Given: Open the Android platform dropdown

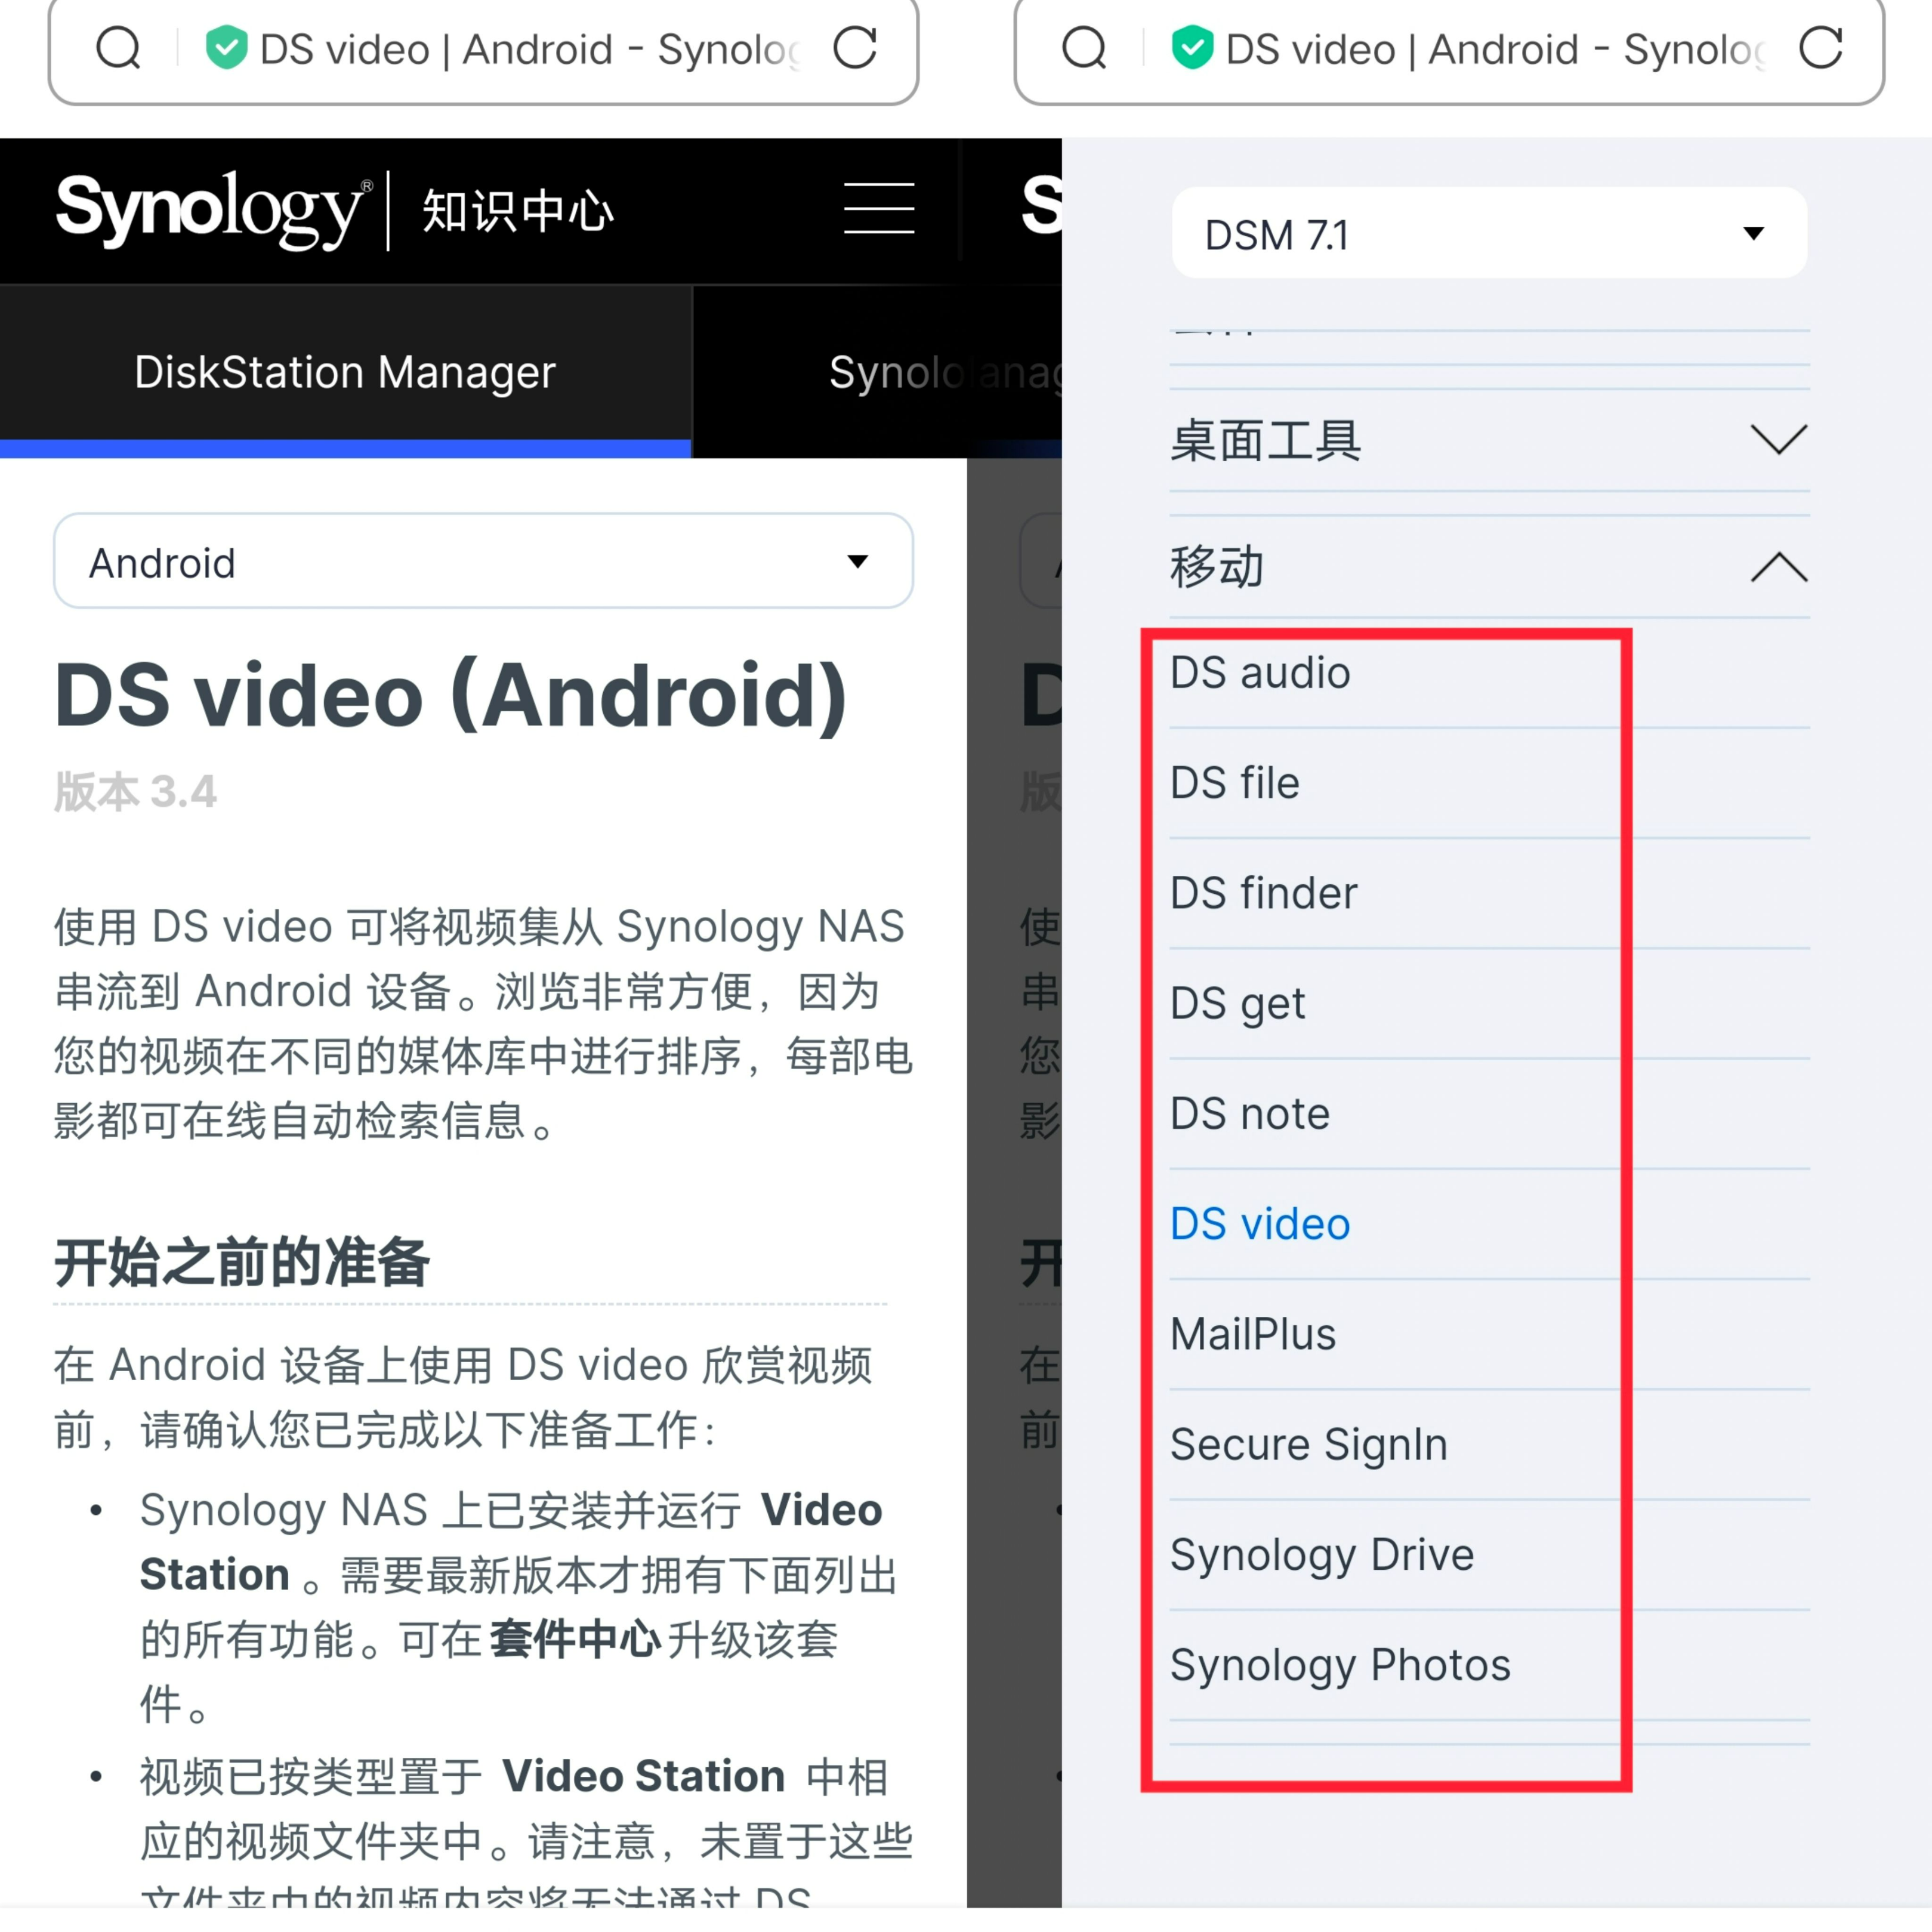Looking at the screenshot, I should coord(483,562).
